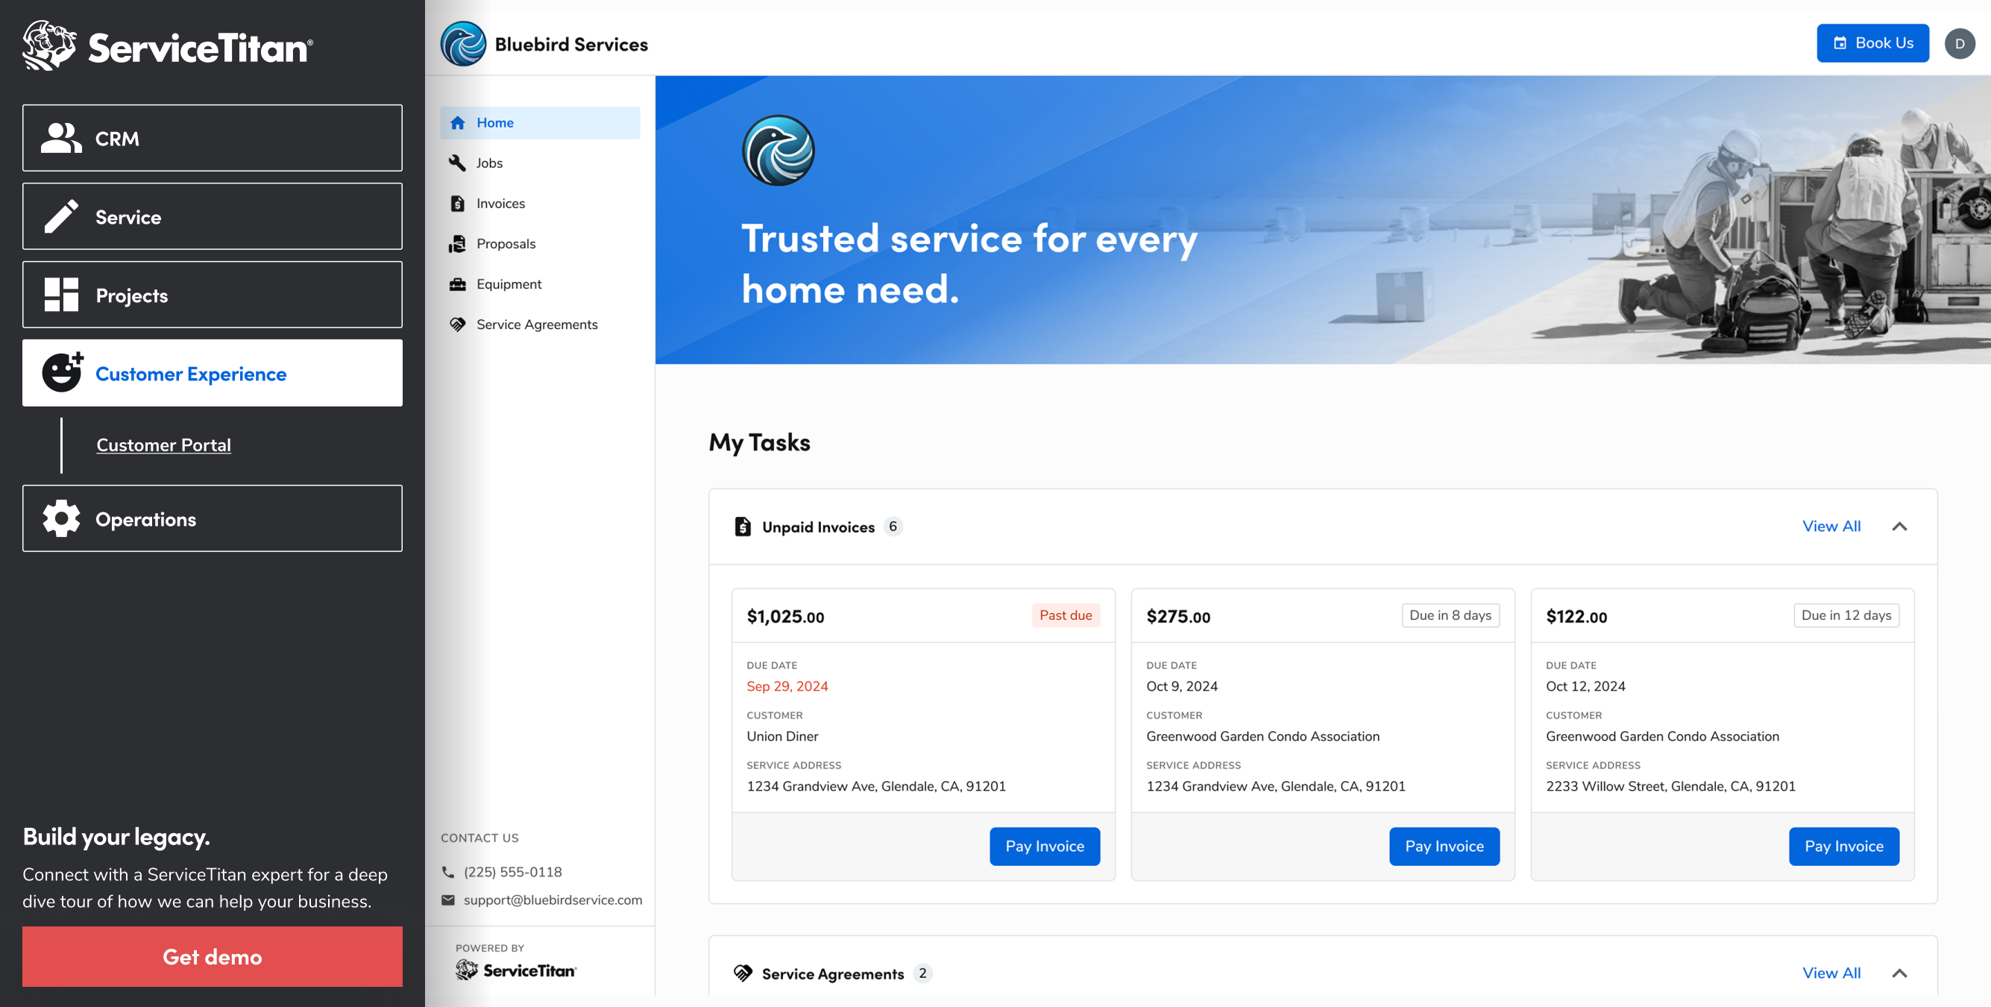
Task: Click the wrench icon next to Jobs
Action: (458, 163)
